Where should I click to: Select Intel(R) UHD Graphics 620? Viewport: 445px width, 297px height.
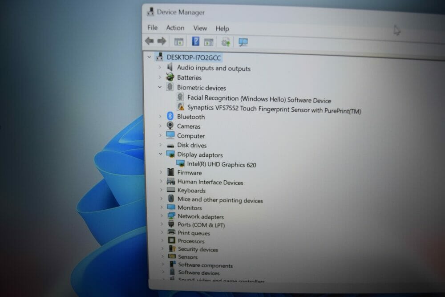(222, 164)
